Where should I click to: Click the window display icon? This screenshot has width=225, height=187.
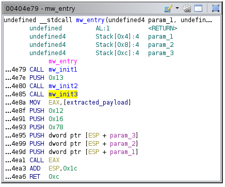198,8
